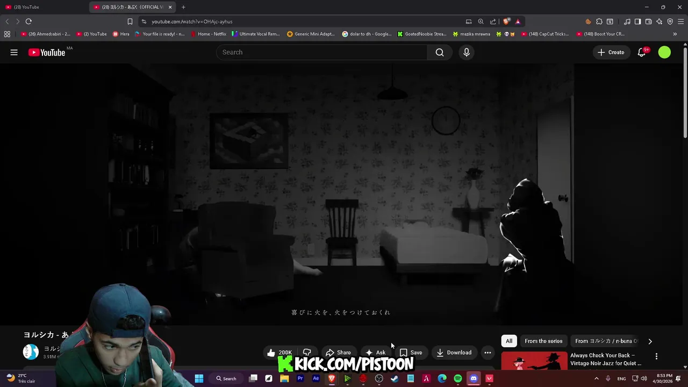
Task: Open tab search grid icon
Action: click(x=610, y=21)
